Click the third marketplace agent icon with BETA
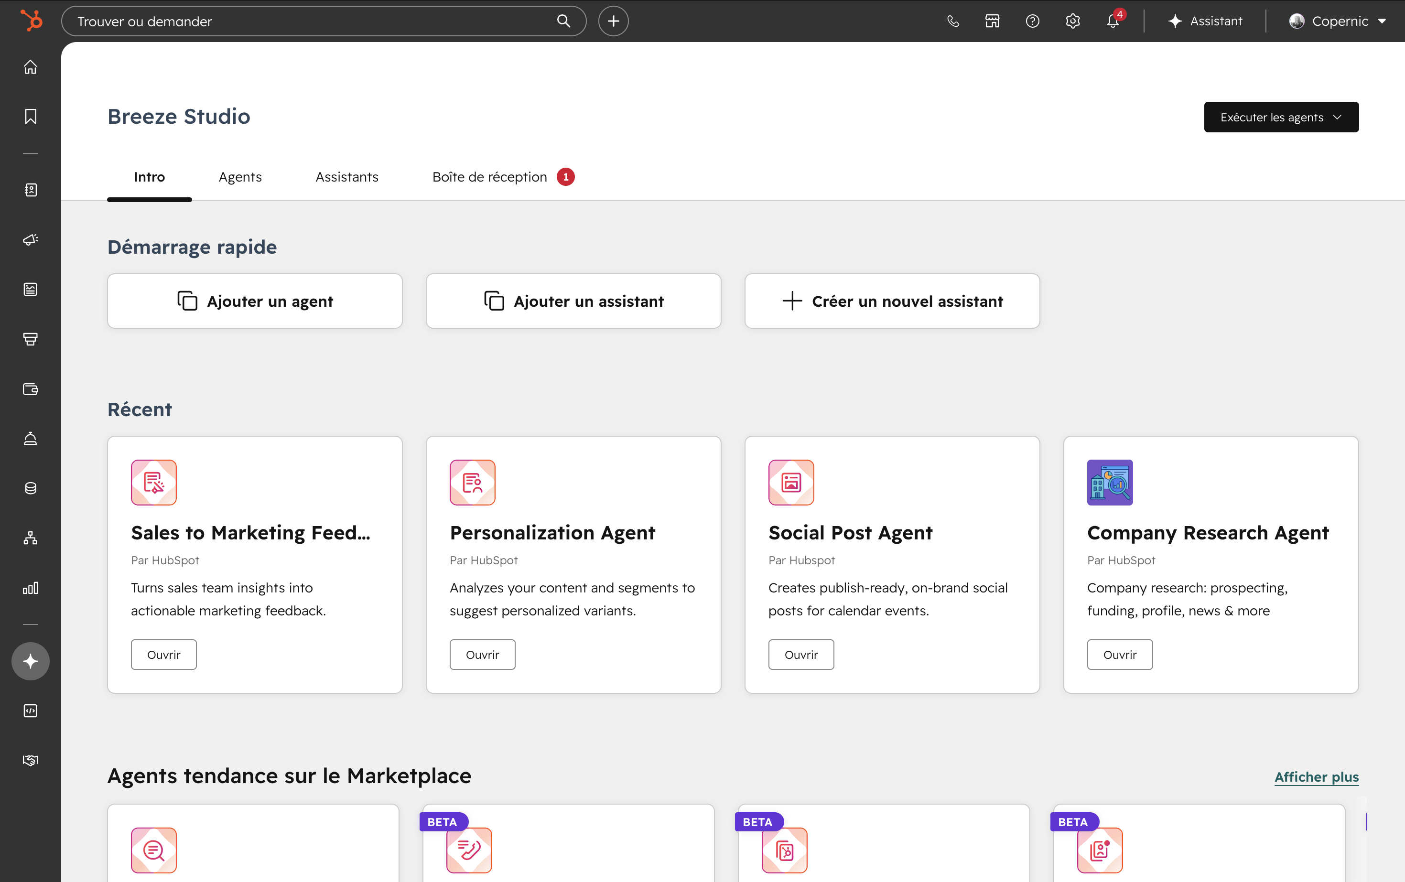The width and height of the screenshot is (1405, 882). click(x=785, y=850)
